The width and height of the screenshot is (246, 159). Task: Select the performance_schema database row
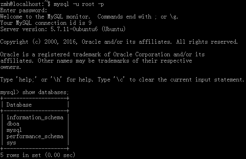tap(35, 137)
